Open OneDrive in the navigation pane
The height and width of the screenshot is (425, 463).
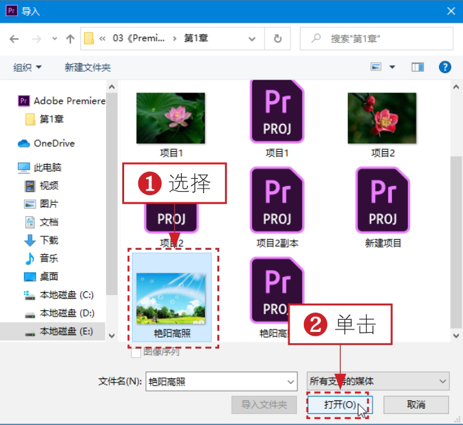click(x=47, y=143)
